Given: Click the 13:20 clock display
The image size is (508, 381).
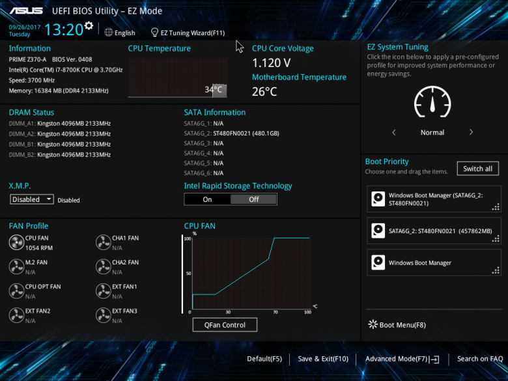Looking at the screenshot, I should (x=64, y=29).
